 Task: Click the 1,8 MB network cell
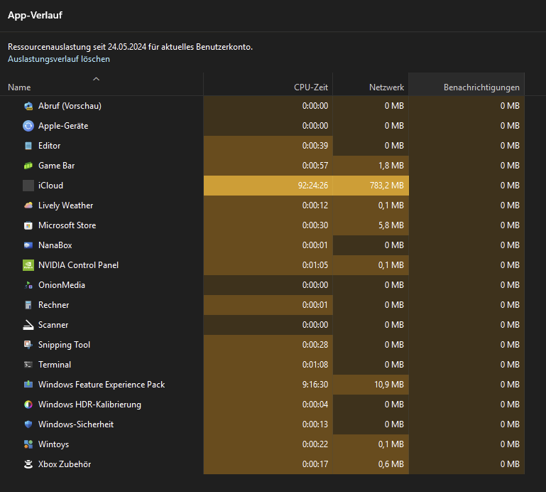(371, 166)
